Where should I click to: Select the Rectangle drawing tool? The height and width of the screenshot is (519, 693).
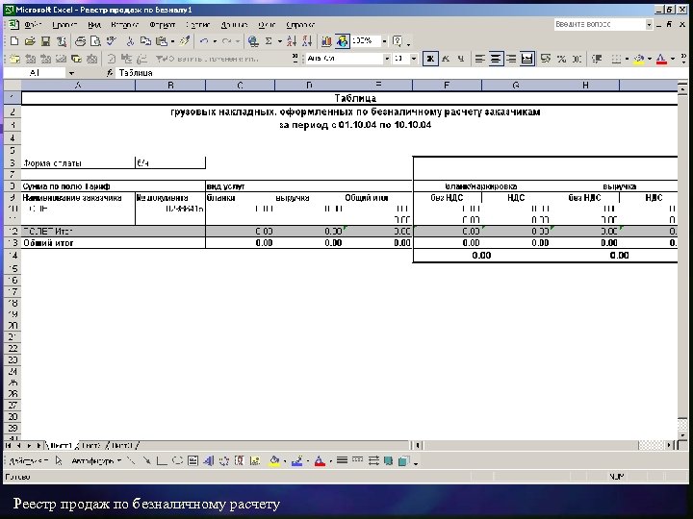pyautogui.click(x=162, y=461)
